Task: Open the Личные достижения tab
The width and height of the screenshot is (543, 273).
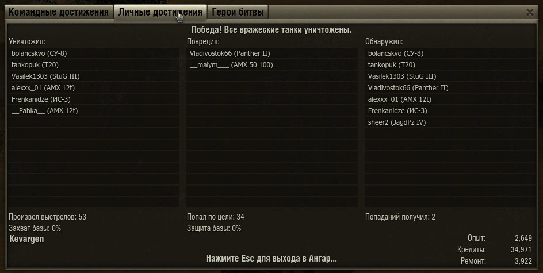Action: tap(160, 12)
